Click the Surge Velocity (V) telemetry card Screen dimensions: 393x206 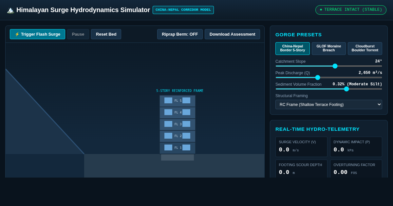pos(301,147)
